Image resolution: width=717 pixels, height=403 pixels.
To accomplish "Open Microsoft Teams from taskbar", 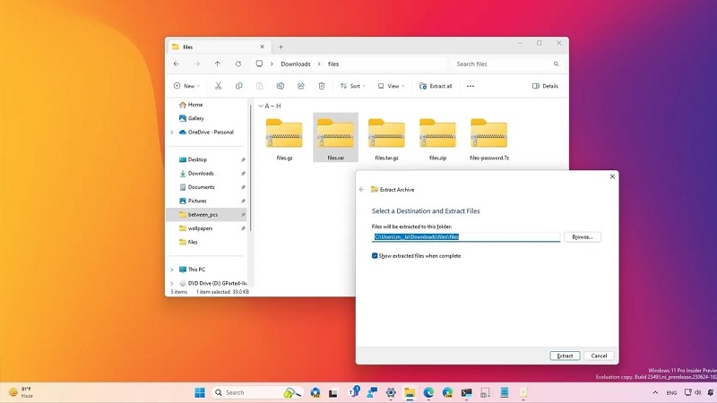I will coord(353,391).
